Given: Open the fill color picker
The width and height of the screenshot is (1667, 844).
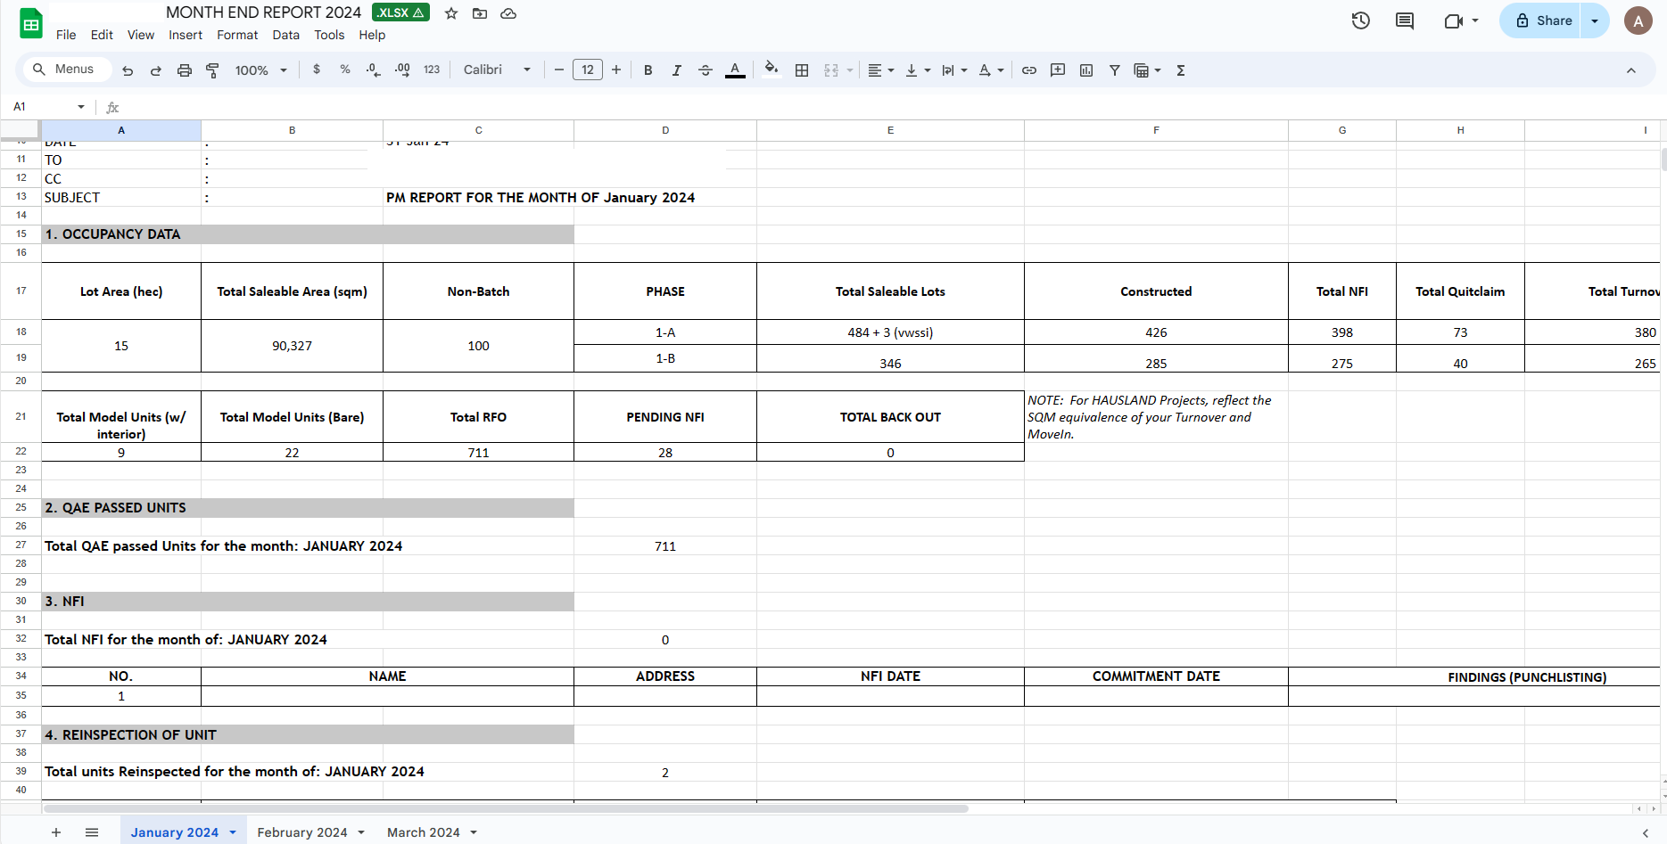Looking at the screenshot, I should 772,70.
